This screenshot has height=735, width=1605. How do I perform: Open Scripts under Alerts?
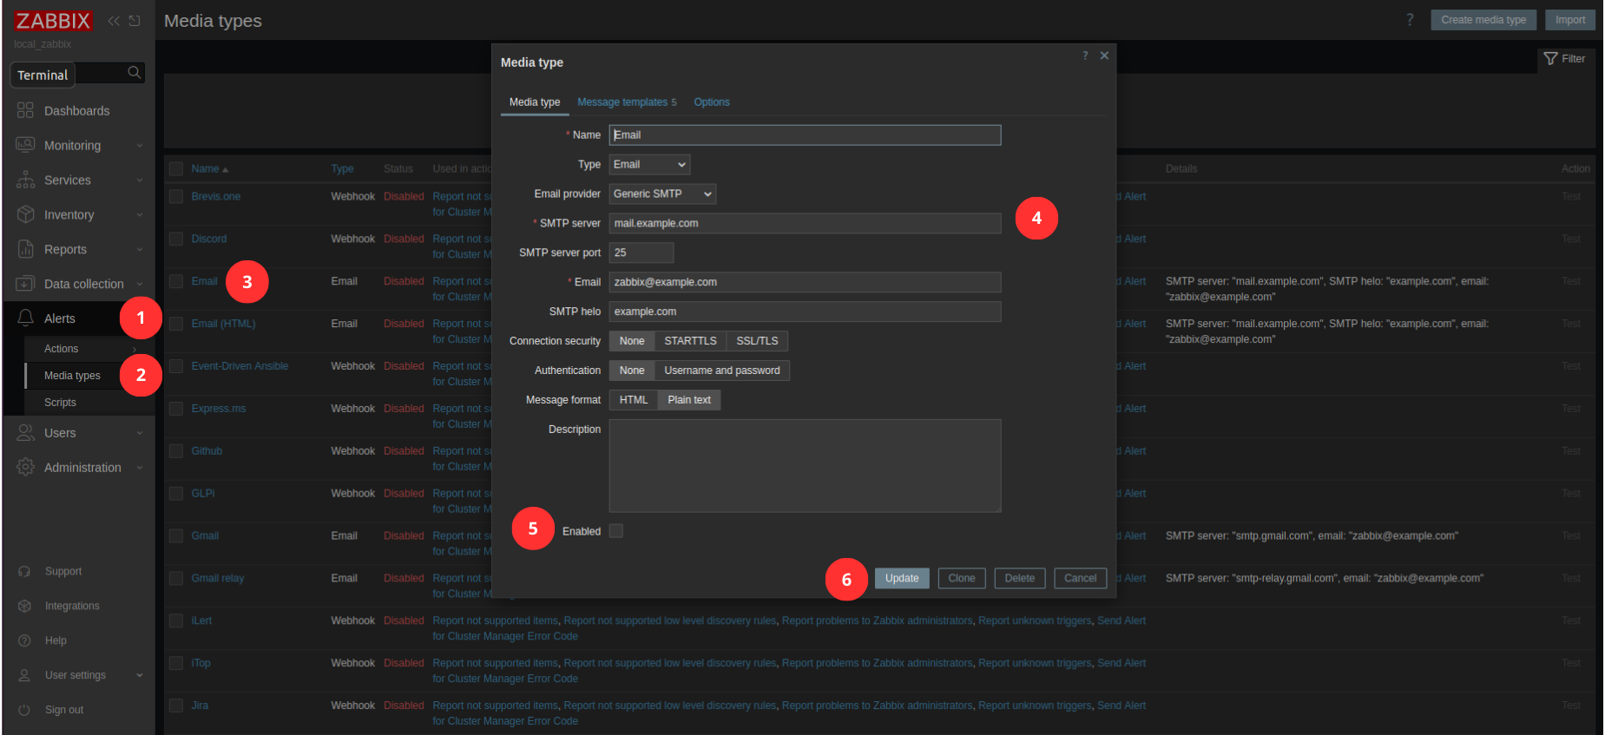click(x=60, y=403)
